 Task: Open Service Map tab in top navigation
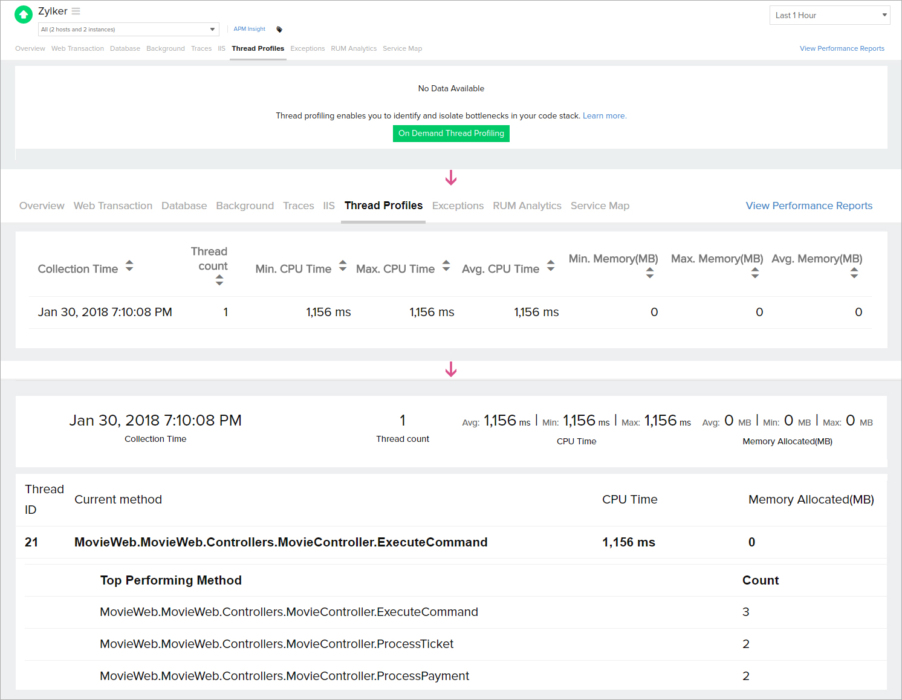[403, 48]
